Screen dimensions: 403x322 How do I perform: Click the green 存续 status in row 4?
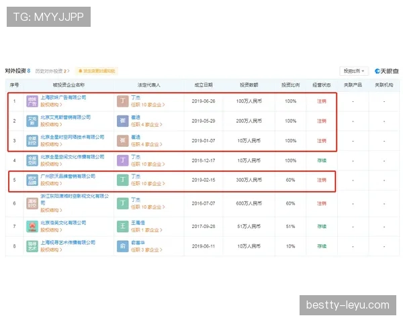point(322,160)
